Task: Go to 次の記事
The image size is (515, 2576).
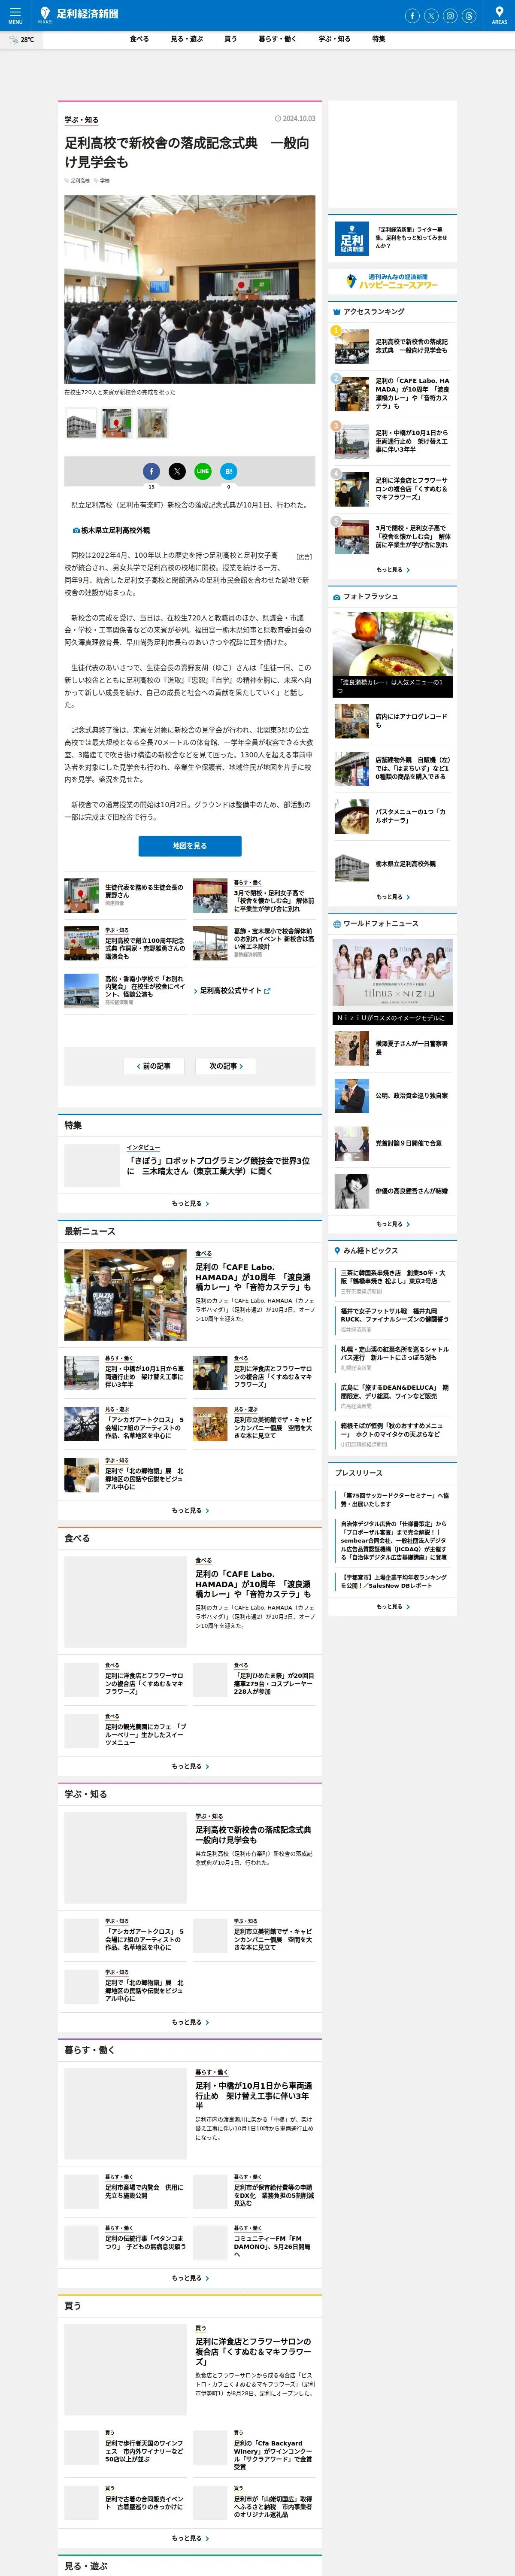Action: click(226, 1066)
